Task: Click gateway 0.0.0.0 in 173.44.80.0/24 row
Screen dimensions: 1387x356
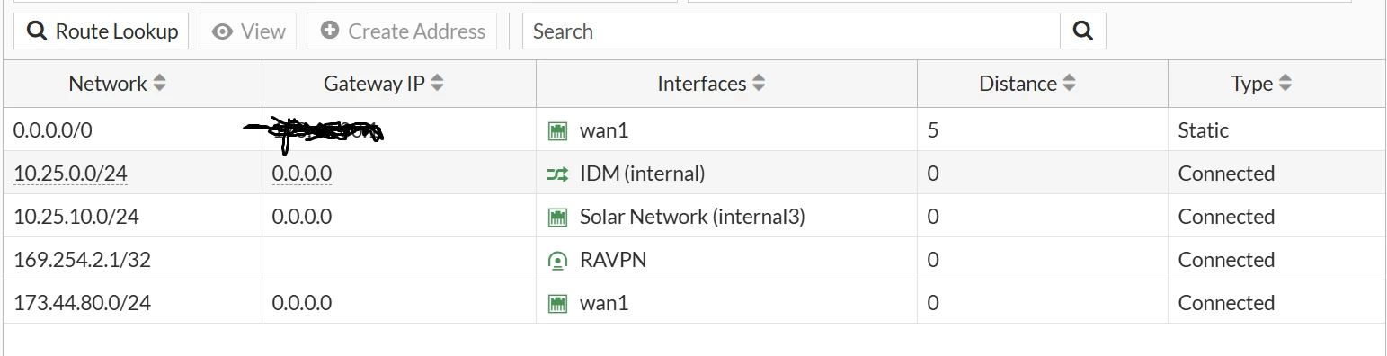Action: pyautogui.click(x=302, y=303)
